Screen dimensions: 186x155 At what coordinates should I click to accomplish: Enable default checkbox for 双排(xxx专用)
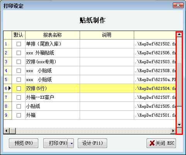[19, 62]
